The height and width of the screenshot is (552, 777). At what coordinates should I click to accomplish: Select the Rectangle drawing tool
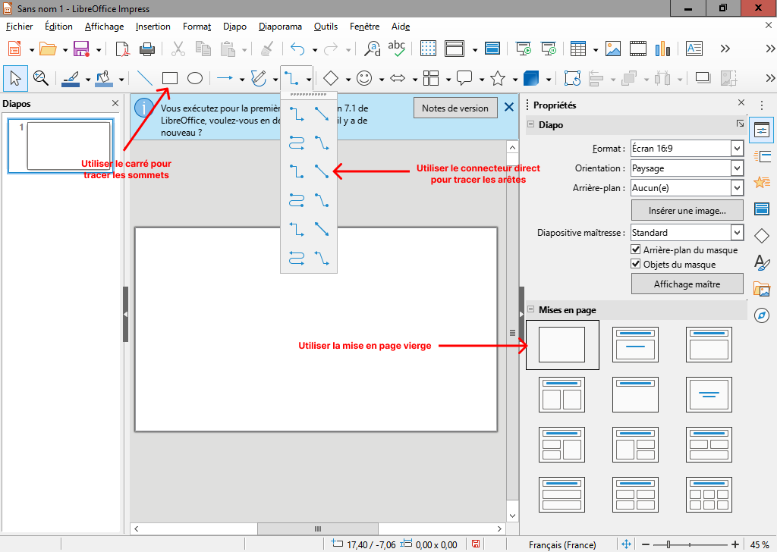[170, 78]
